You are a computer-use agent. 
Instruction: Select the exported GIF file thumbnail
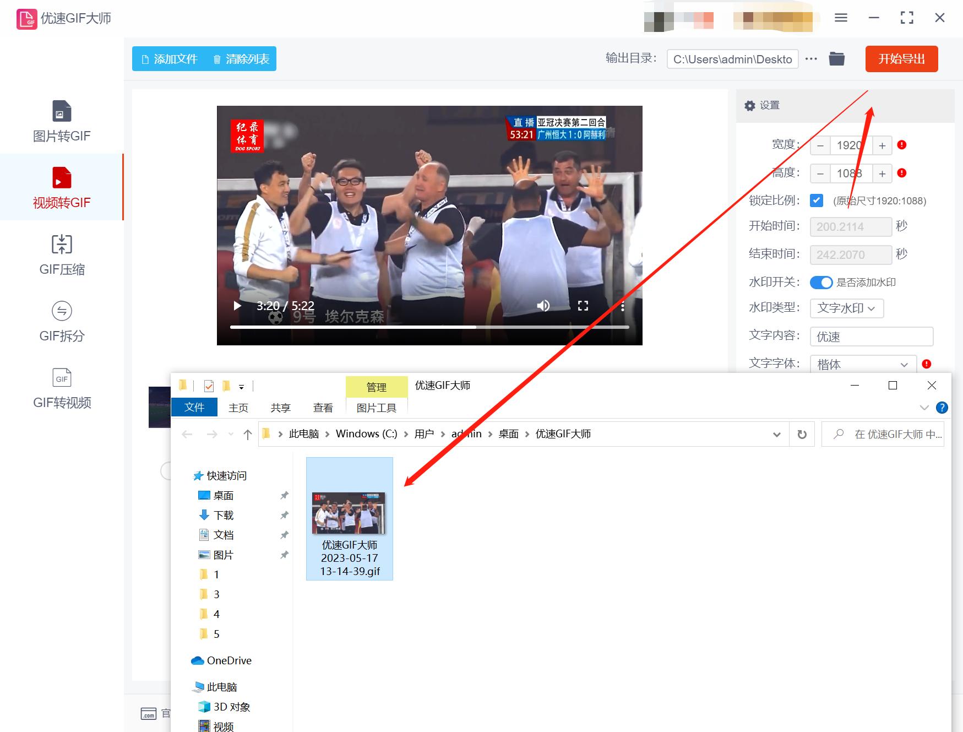coord(349,512)
